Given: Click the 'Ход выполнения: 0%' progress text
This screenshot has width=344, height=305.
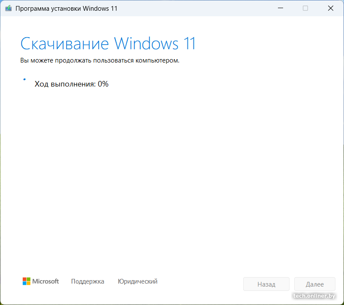Looking at the screenshot, I should [x=72, y=84].
